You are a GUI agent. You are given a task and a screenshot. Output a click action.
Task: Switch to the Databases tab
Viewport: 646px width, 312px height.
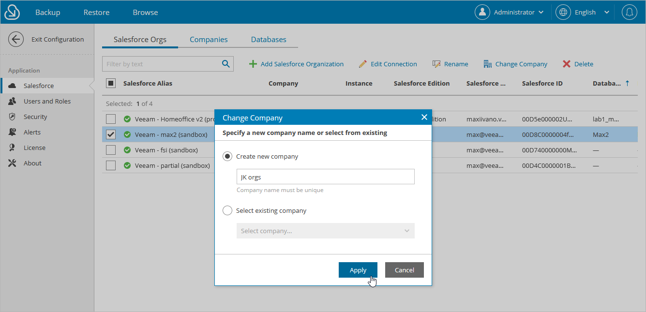tap(269, 40)
